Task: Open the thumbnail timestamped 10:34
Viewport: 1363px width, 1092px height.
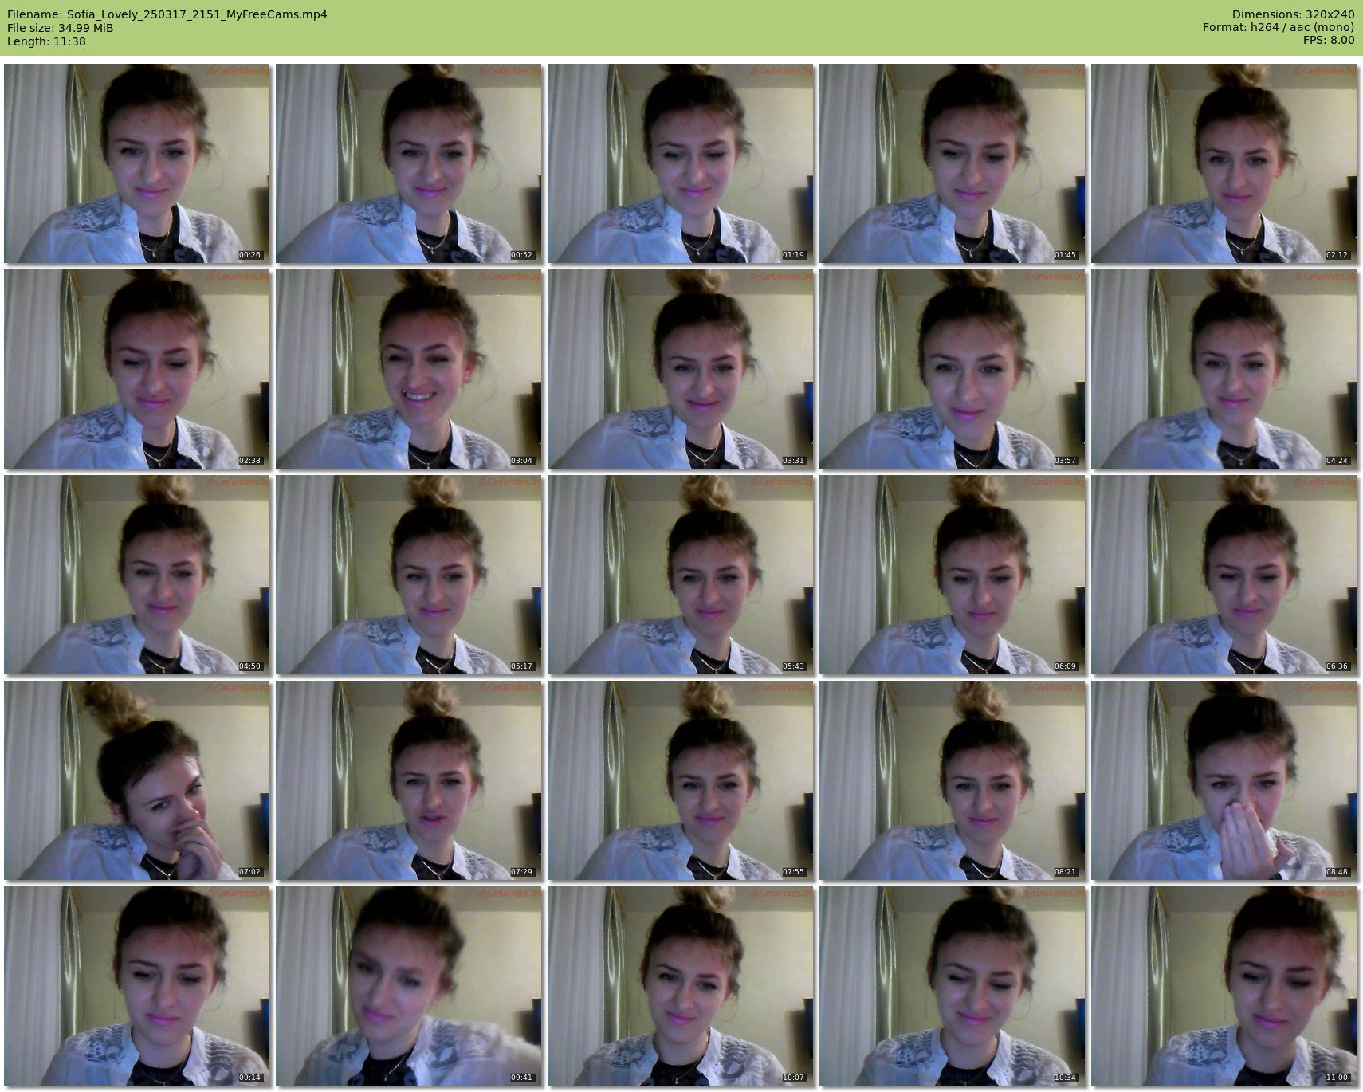Action: tap(953, 986)
